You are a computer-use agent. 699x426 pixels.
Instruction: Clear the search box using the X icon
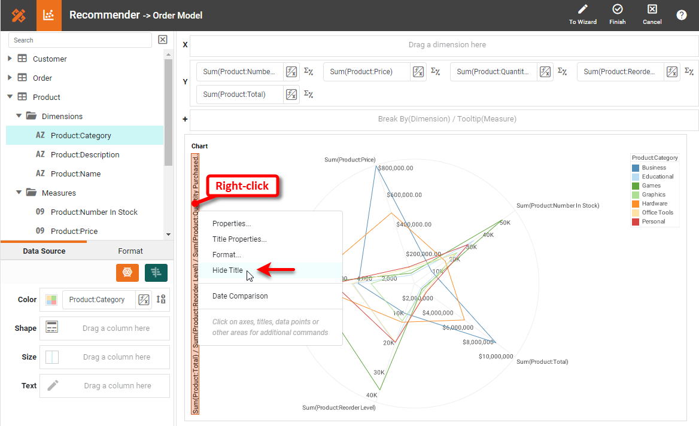point(162,39)
